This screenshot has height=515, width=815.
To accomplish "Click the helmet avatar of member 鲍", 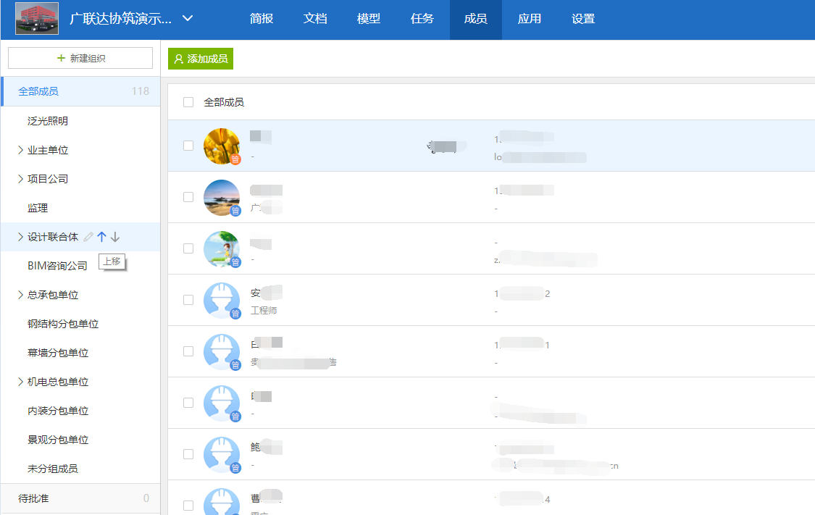I will [x=222, y=454].
